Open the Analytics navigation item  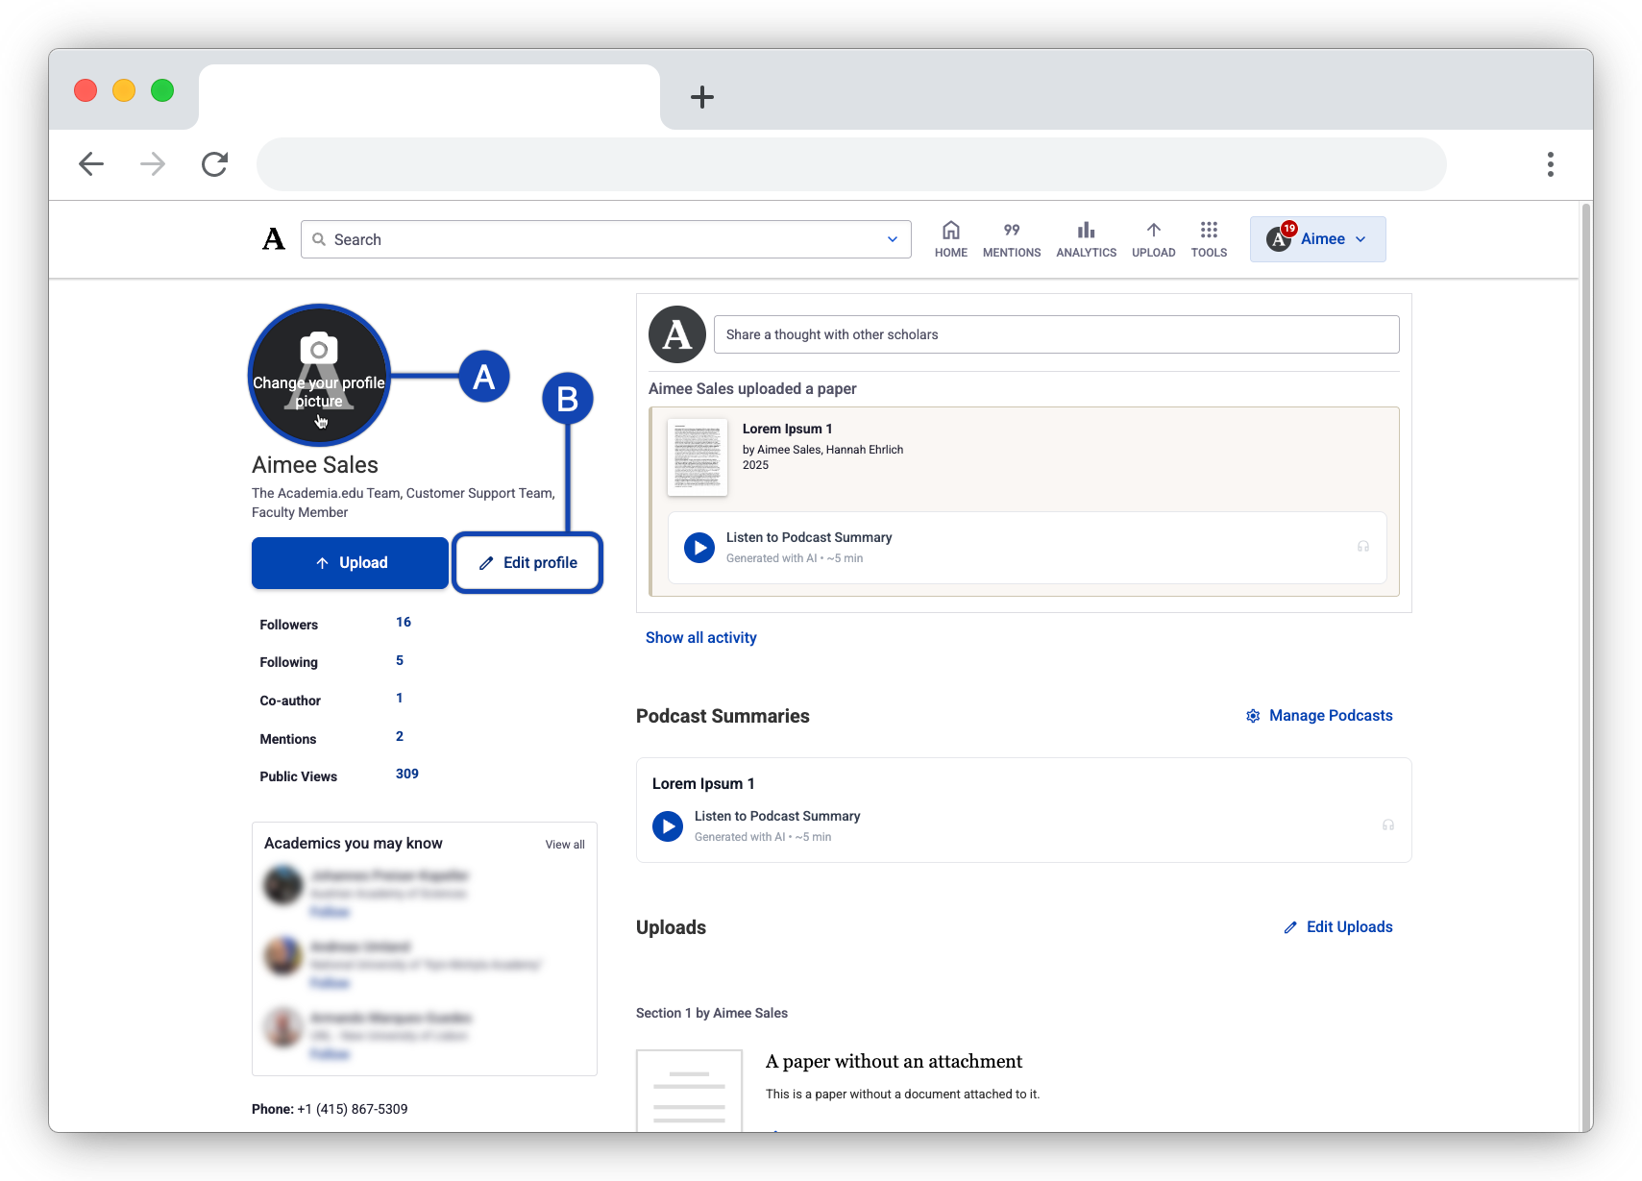(x=1086, y=239)
